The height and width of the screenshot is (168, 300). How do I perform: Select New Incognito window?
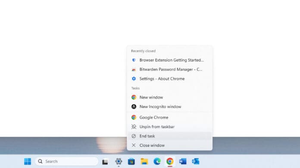point(169,107)
